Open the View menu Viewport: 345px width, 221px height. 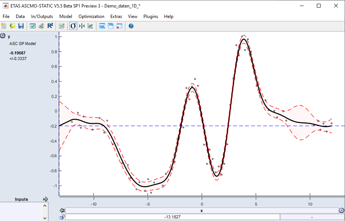point(133,17)
